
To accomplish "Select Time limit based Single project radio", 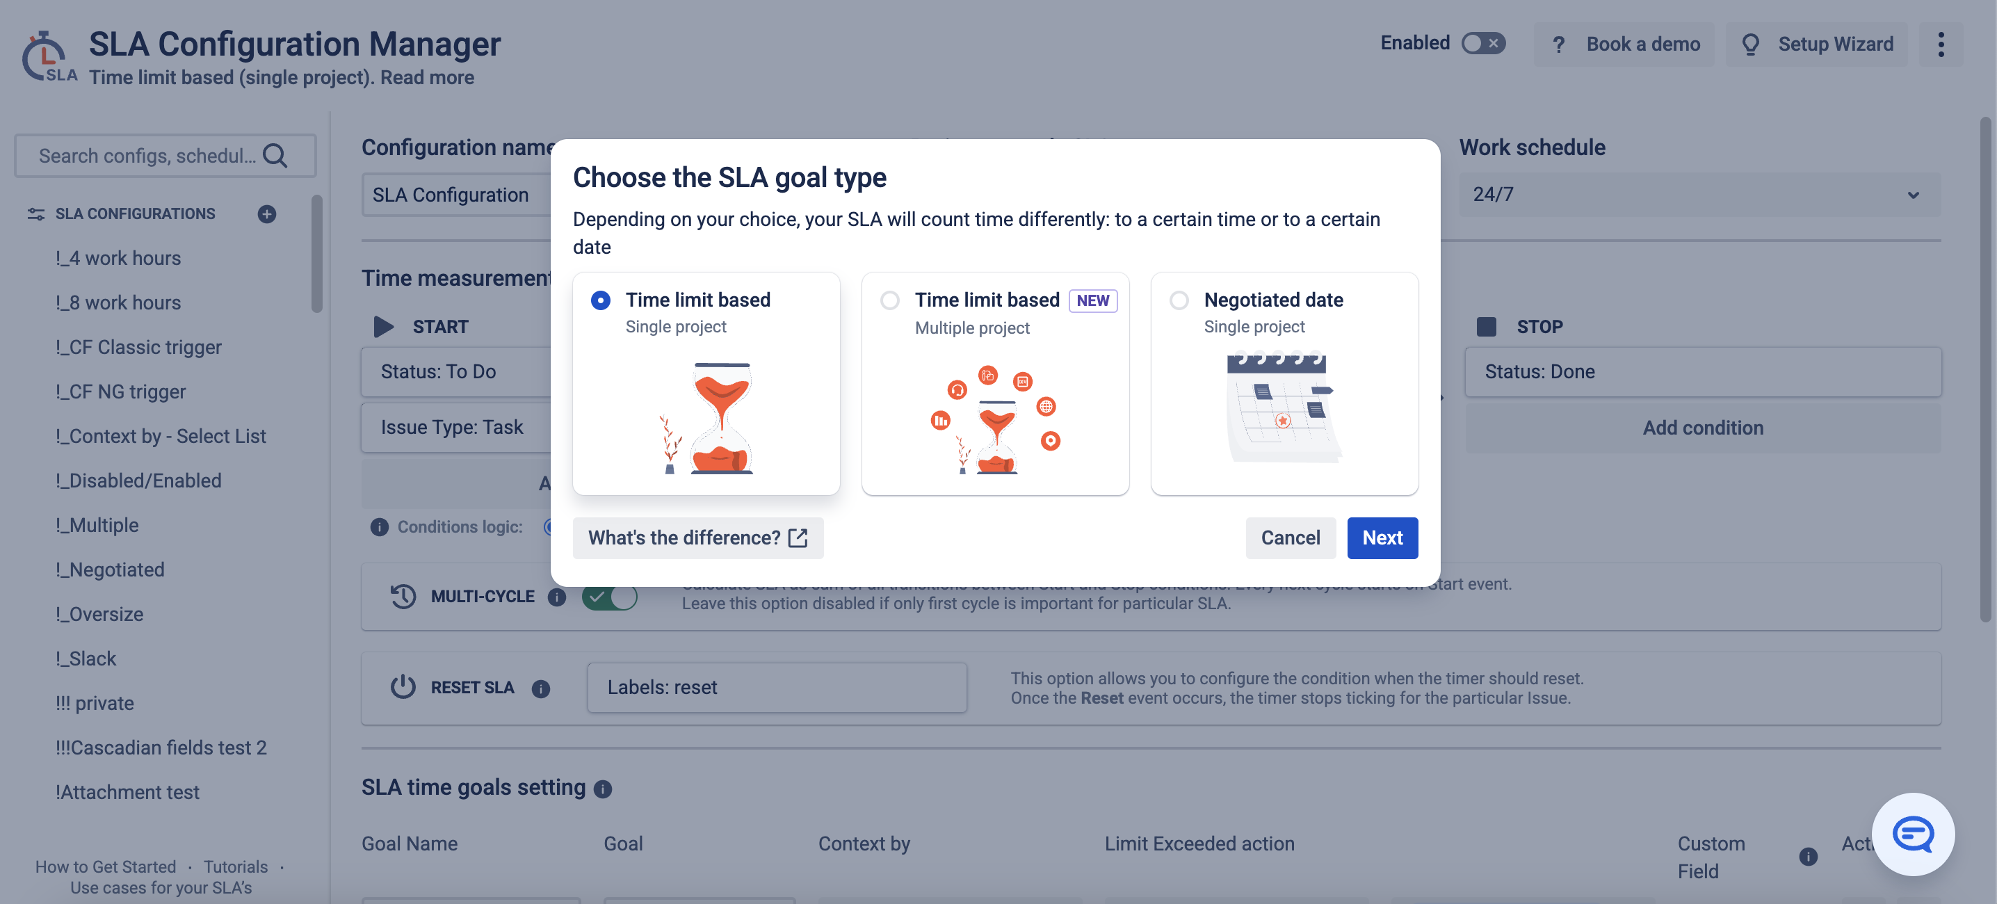I will [600, 300].
